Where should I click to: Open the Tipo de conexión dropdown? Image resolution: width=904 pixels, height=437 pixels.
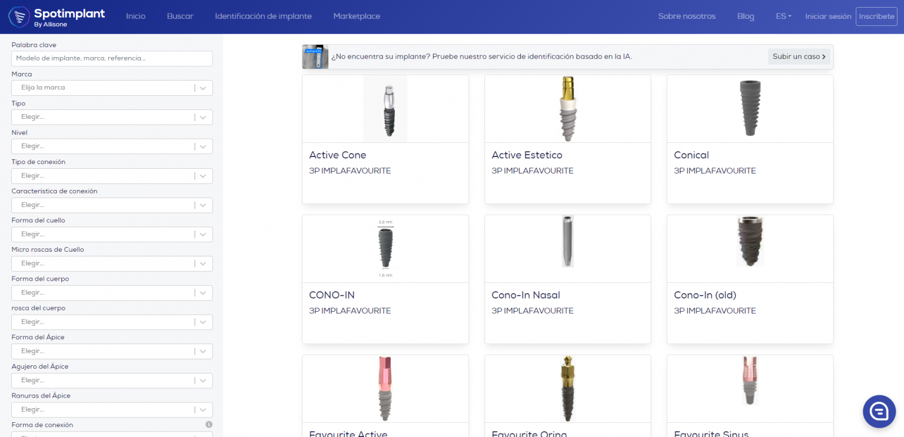coord(112,176)
